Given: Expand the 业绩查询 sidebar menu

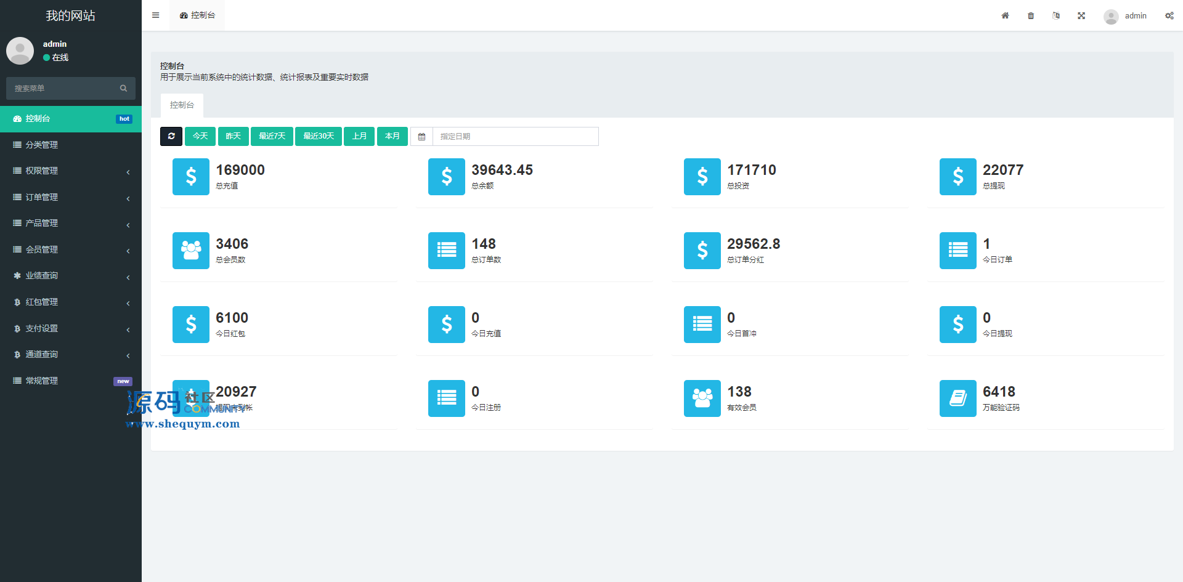Looking at the screenshot, I should point(71,275).
